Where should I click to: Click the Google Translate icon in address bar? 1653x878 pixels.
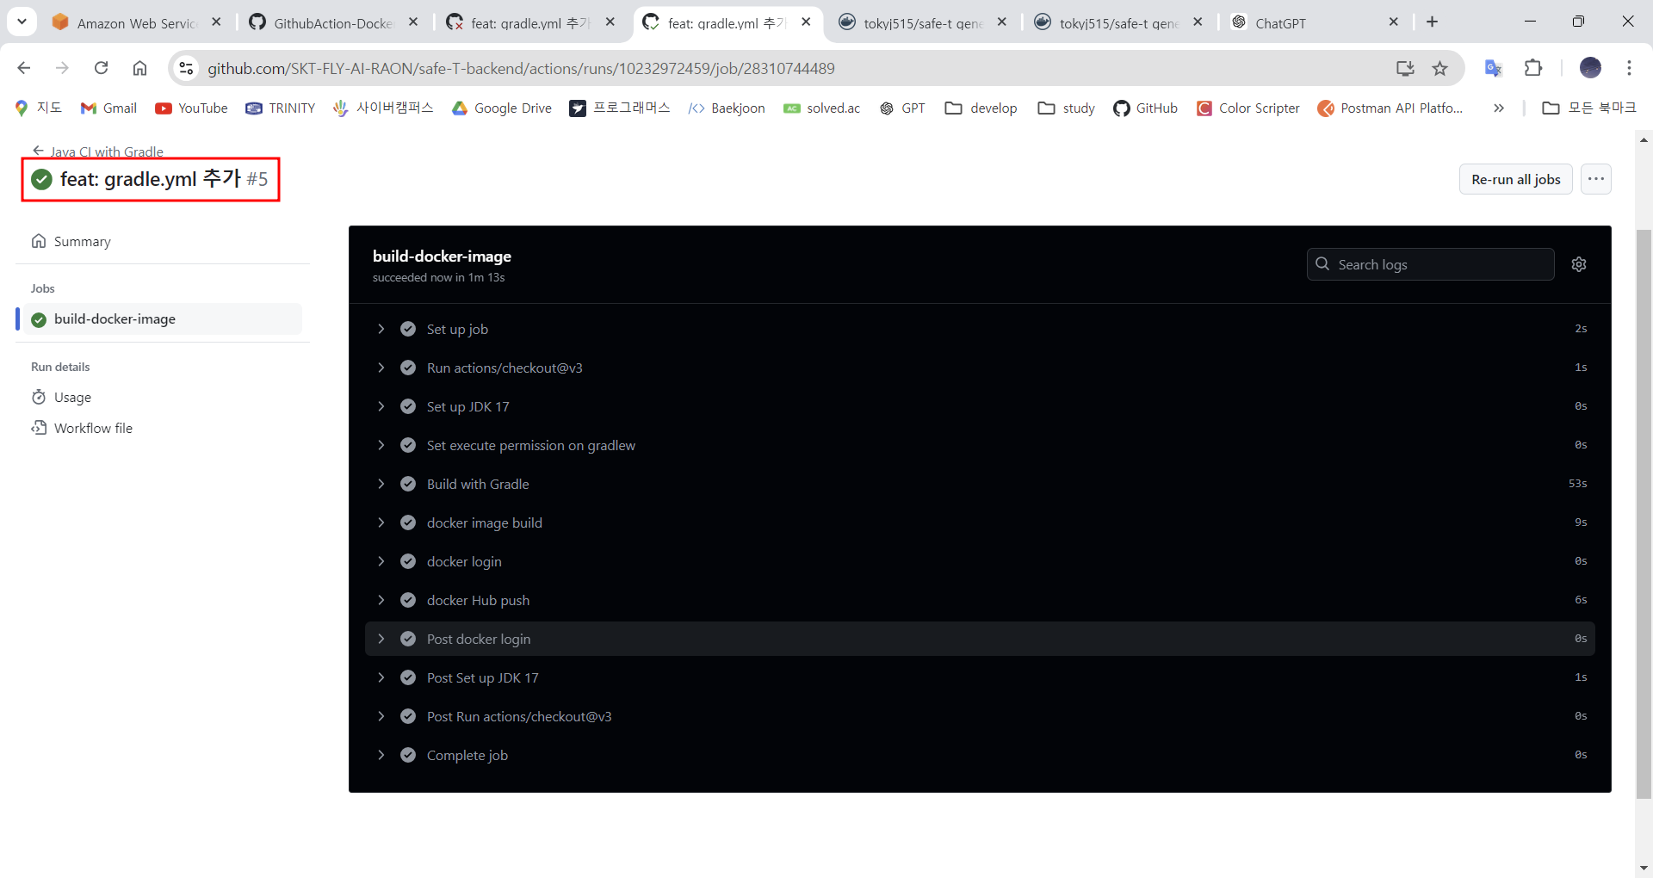coord(1493,68)
